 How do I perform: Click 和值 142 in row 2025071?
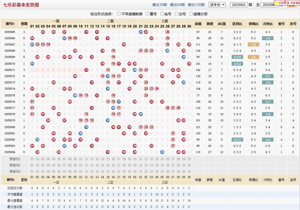pyautogui.click(x=198, y=70)
